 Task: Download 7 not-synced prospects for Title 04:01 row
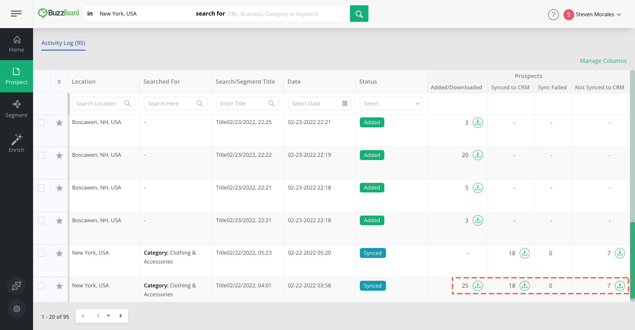click(620, 286)
